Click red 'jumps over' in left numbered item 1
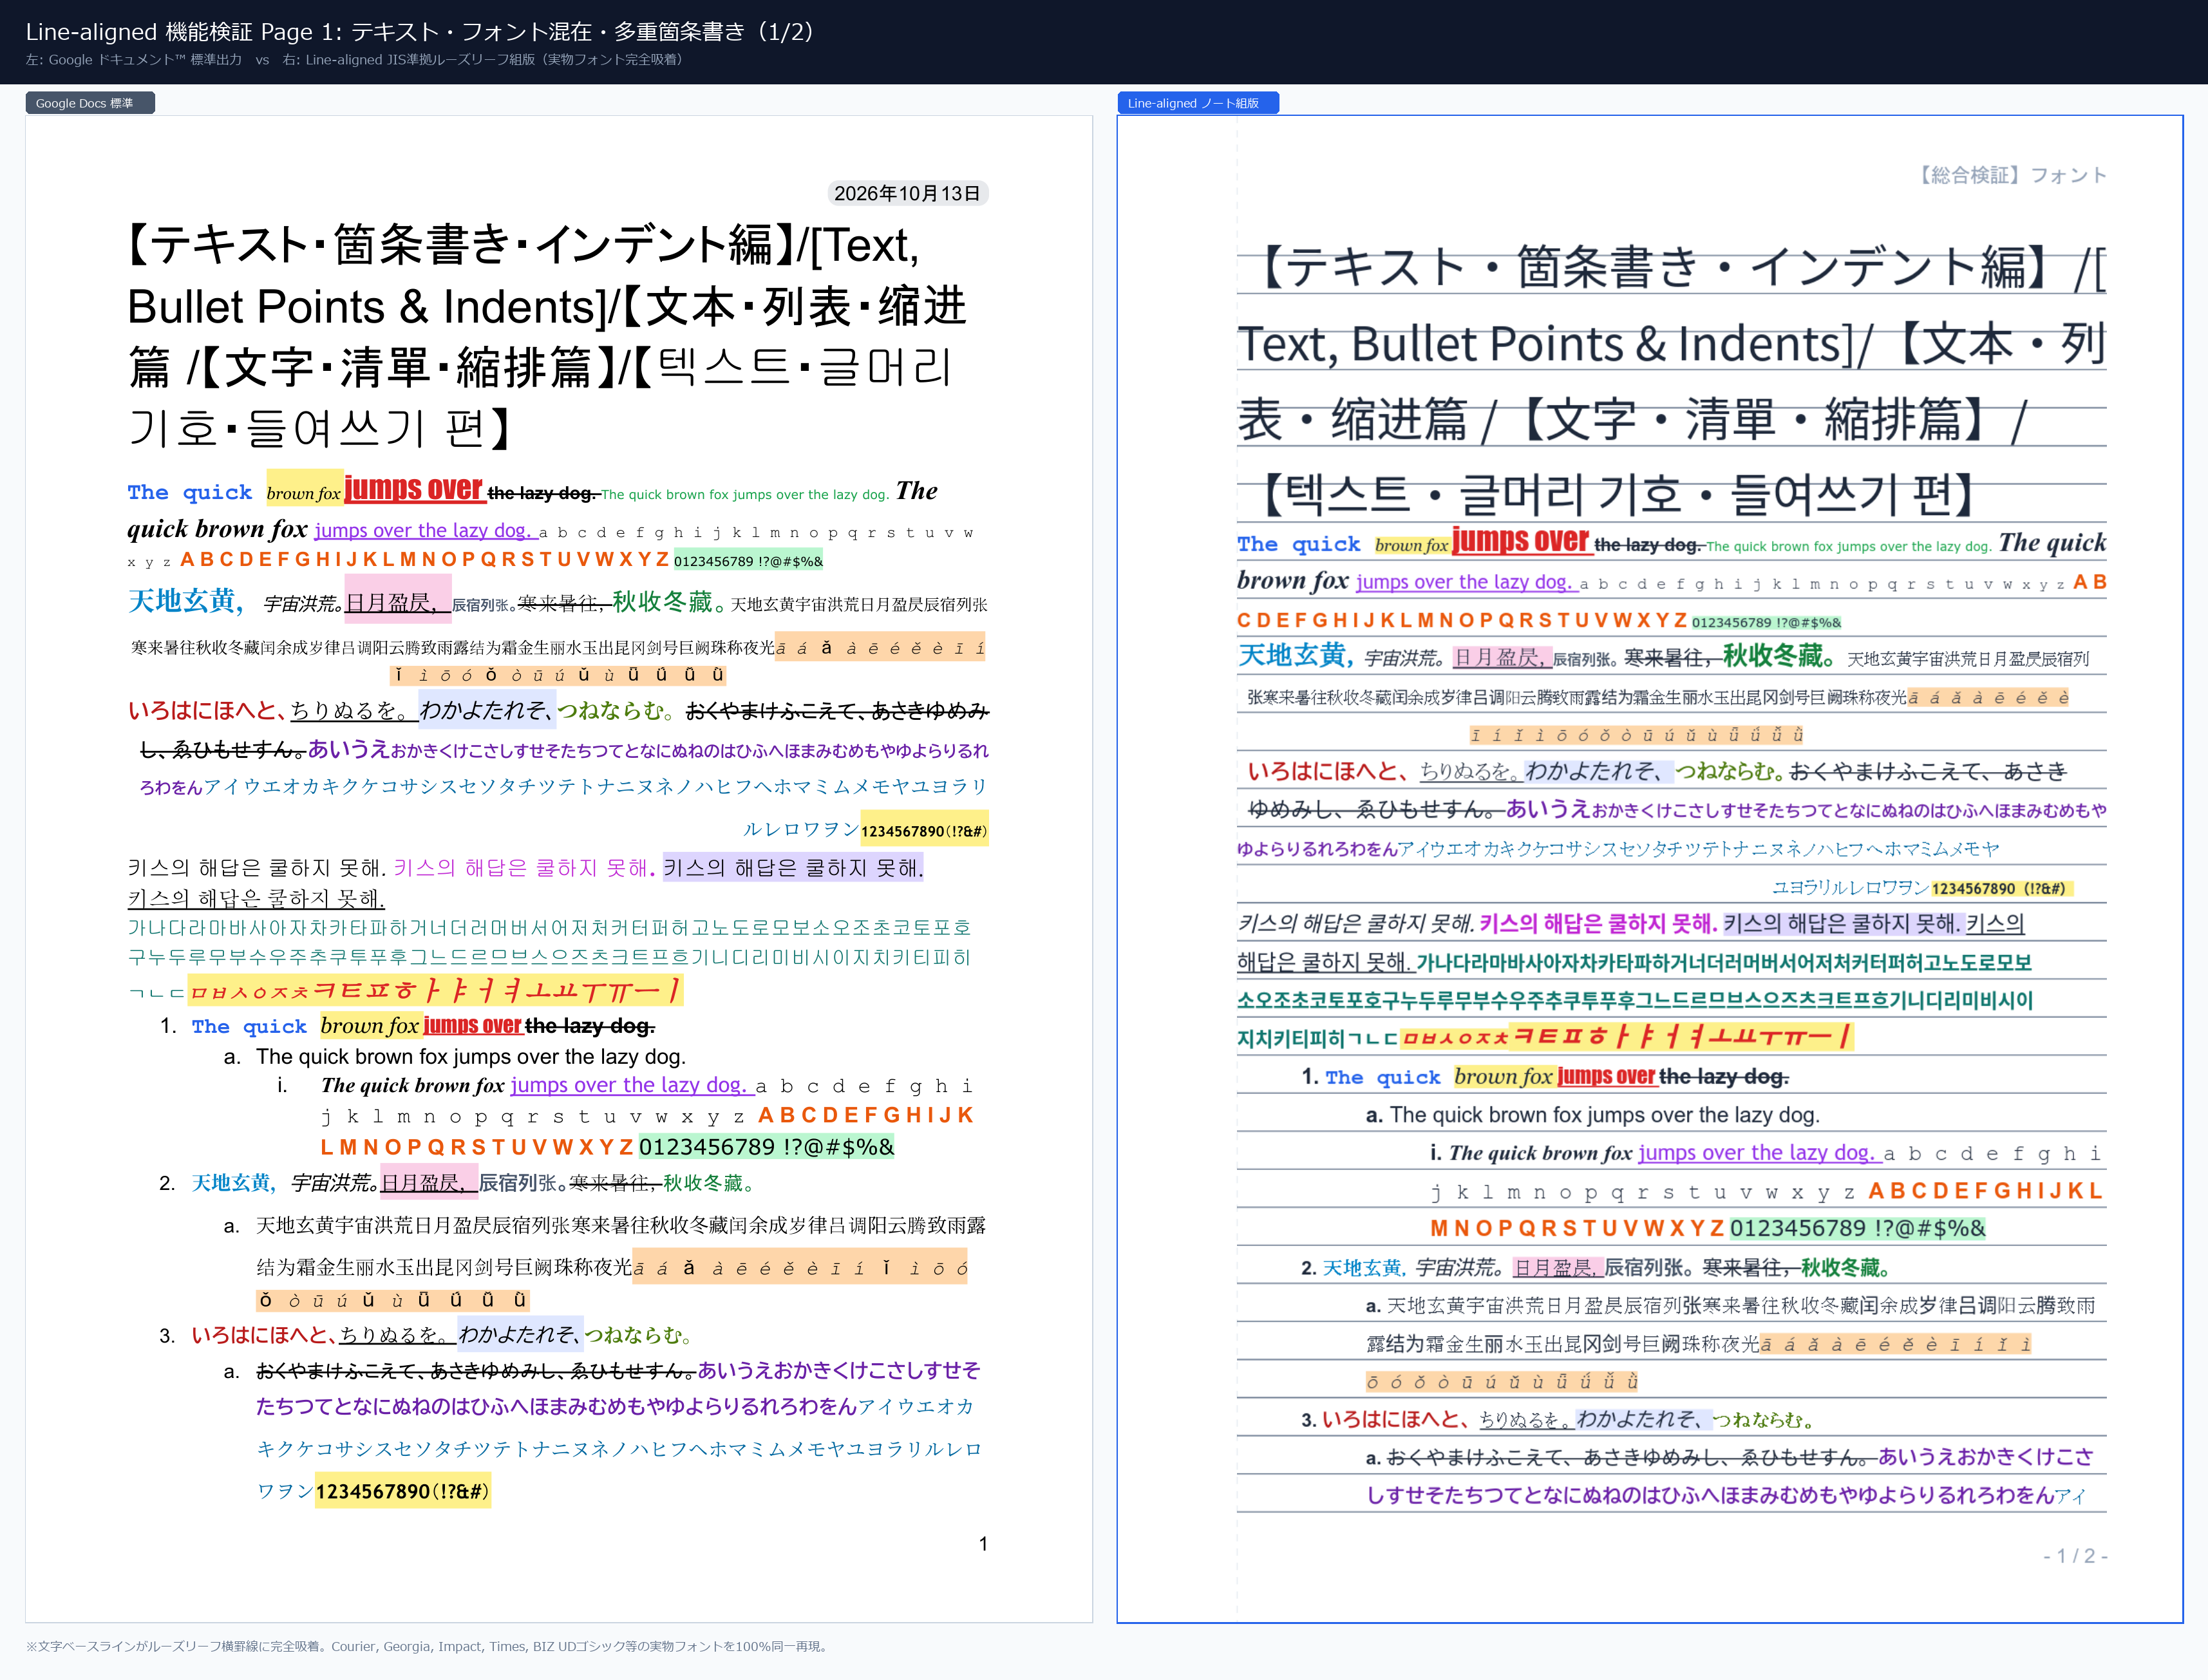Image resolution: width=2208 pixels, height=1680 pixels. tap(472, 1026)
